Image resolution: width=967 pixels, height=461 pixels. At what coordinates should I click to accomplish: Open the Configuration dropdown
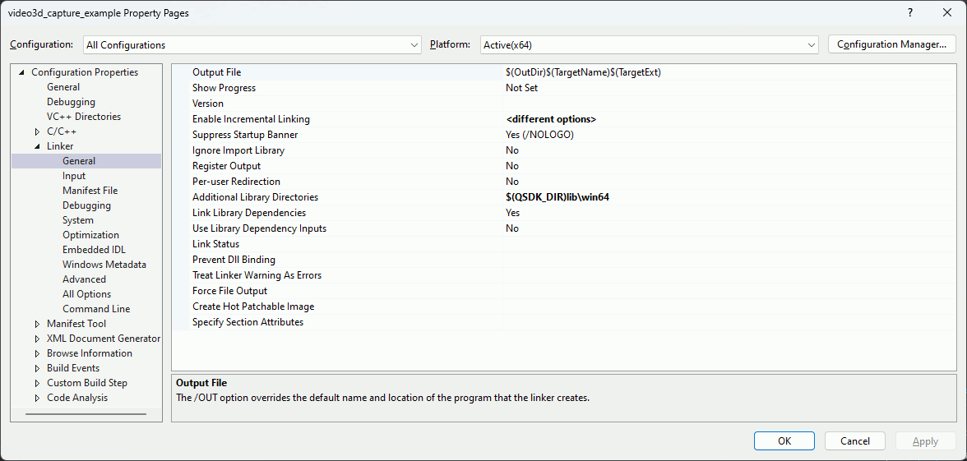(252, 45)
